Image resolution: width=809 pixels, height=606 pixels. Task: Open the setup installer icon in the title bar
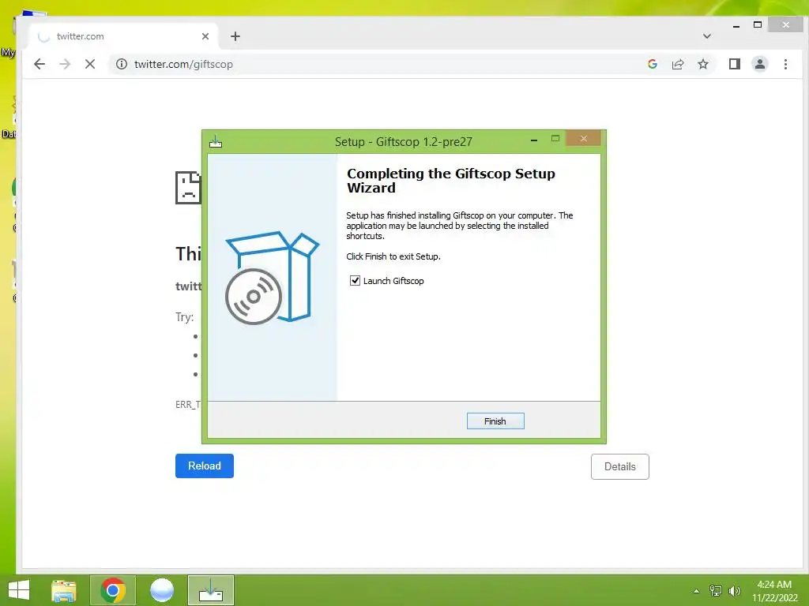[x=216, y=141]
